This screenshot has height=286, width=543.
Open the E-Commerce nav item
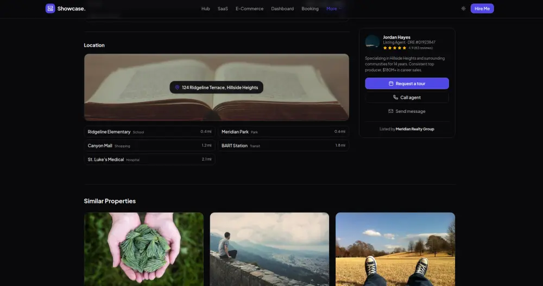249,9
